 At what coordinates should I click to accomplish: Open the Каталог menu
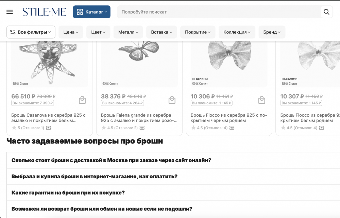click(91, 12)
